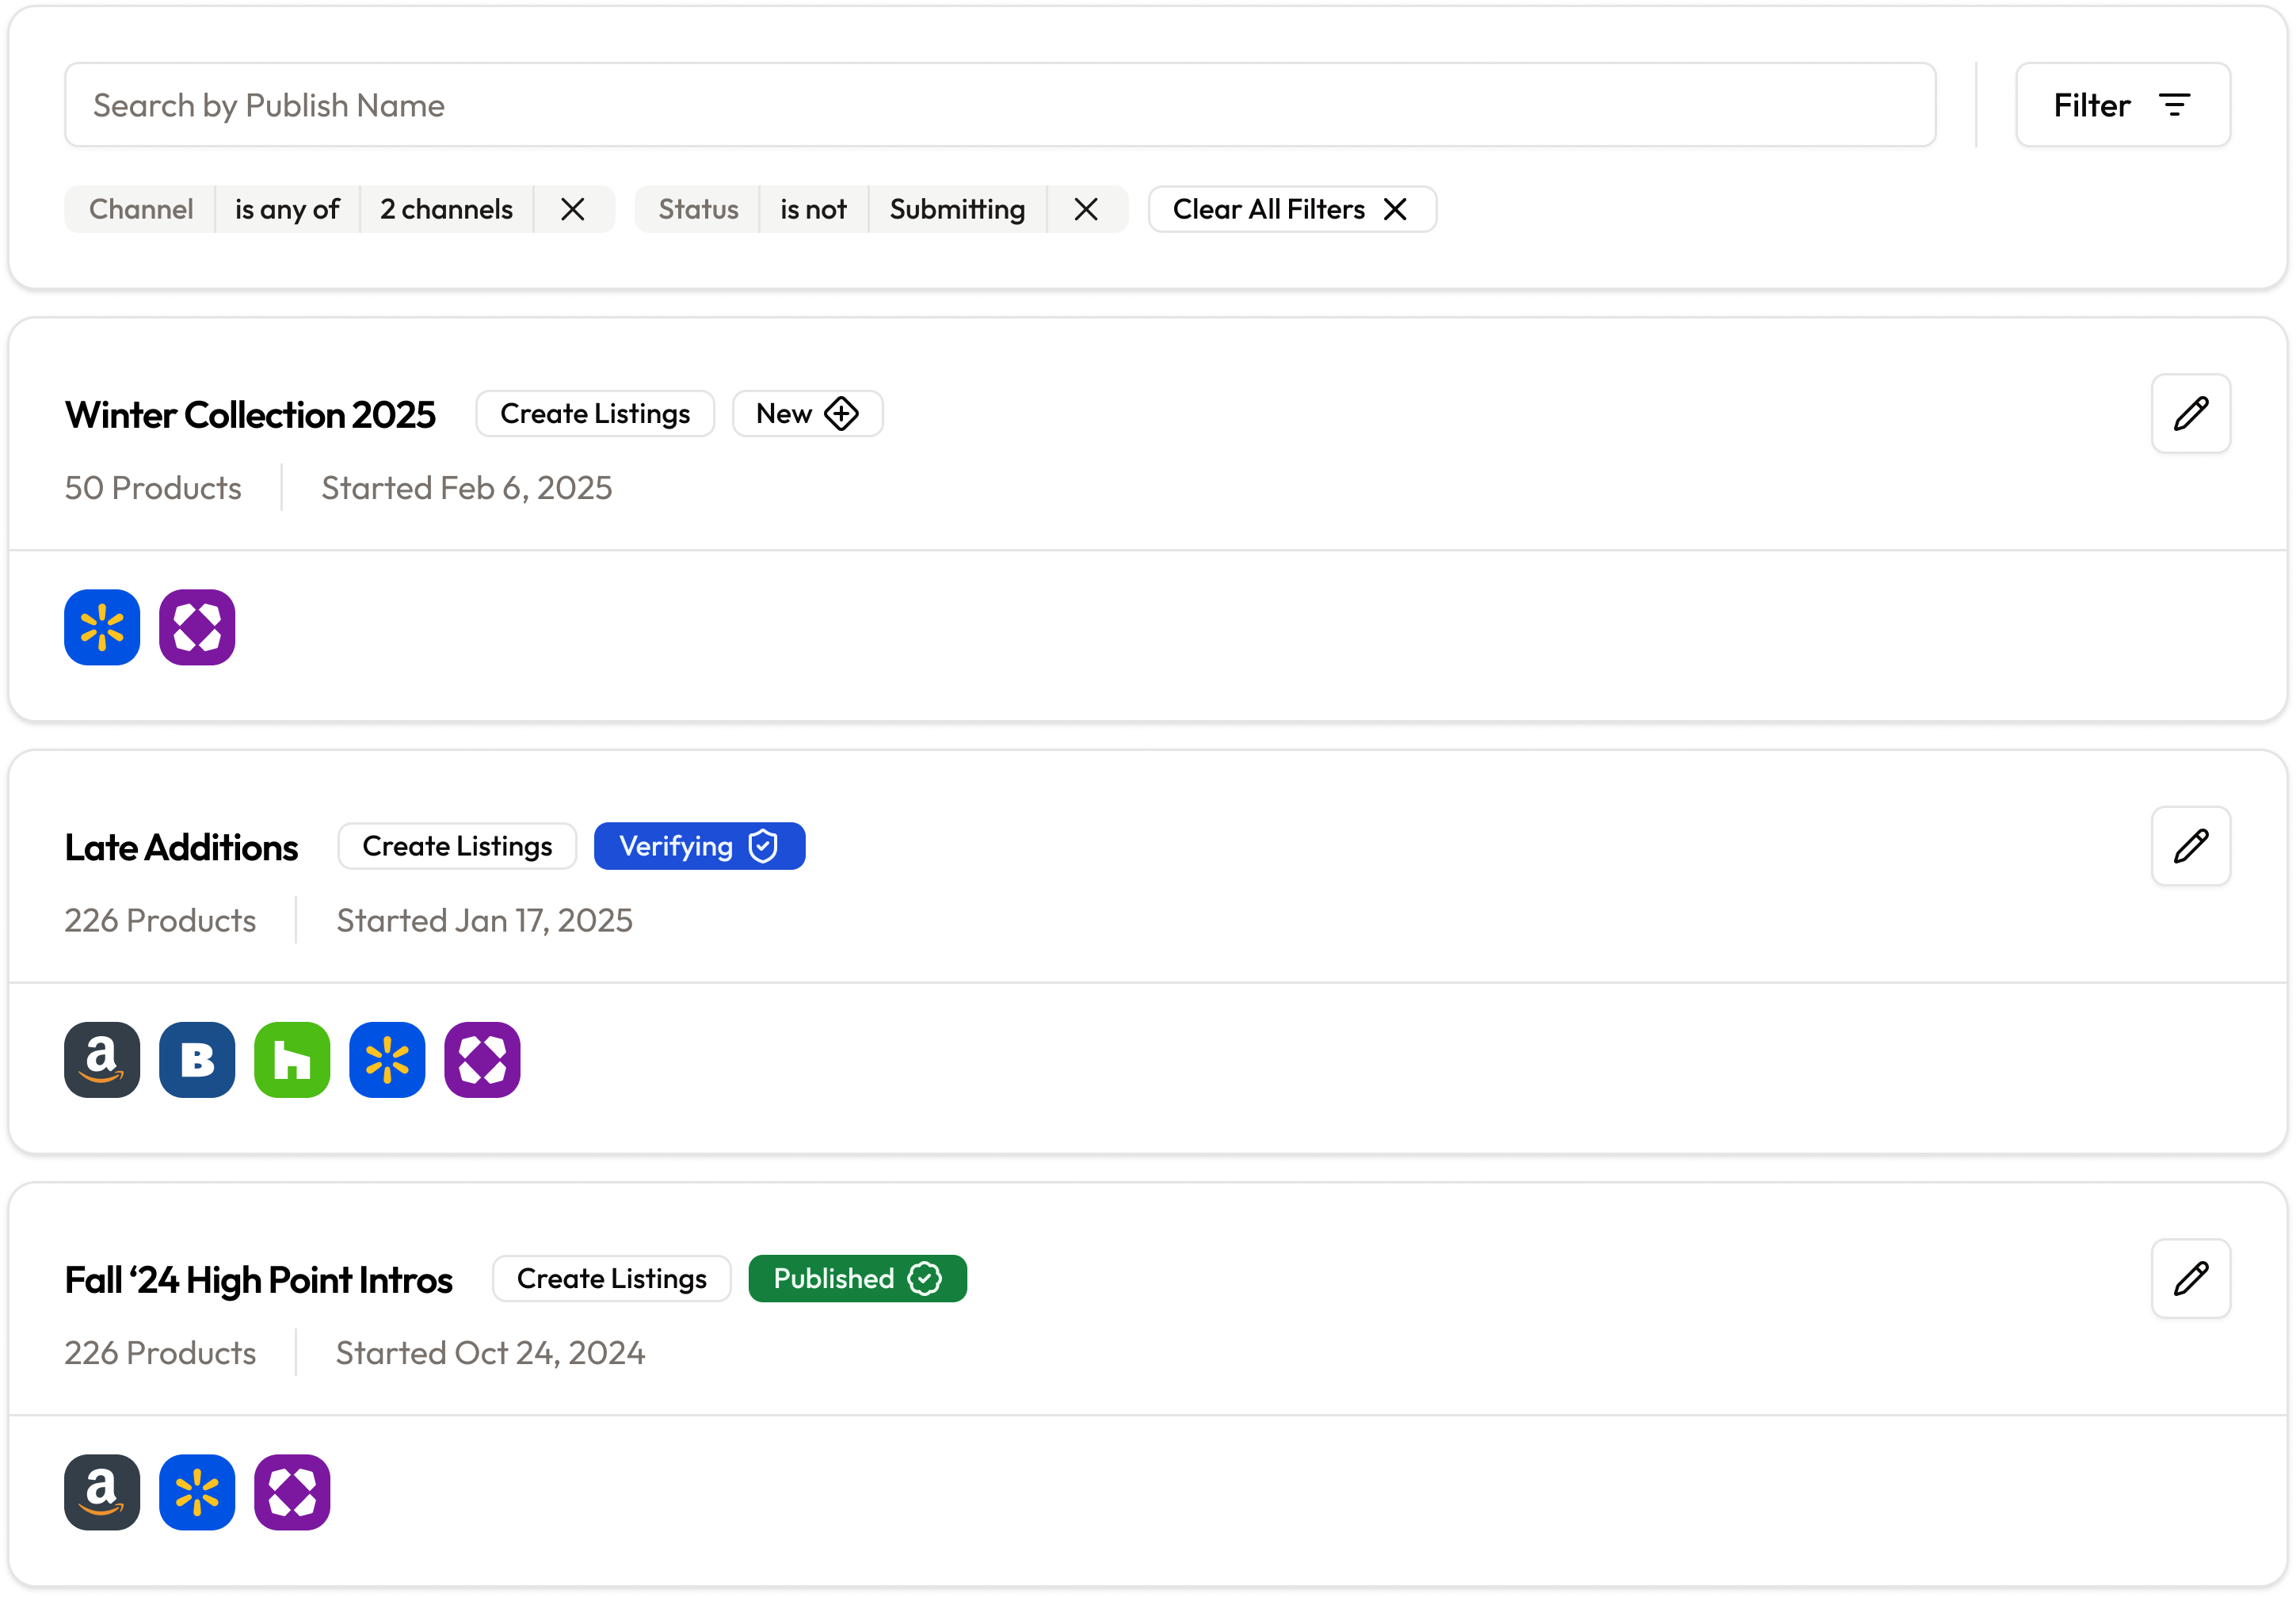Screen dimensions: 2296x1597
Task: Open the Filter menu
Action: [x=2122, y=105]
